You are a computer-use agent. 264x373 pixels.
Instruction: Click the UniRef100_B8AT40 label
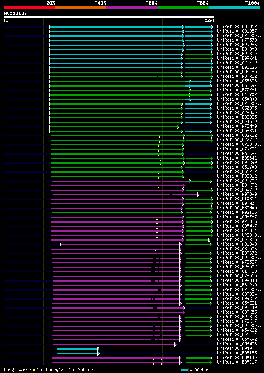[x=237, y=357]
